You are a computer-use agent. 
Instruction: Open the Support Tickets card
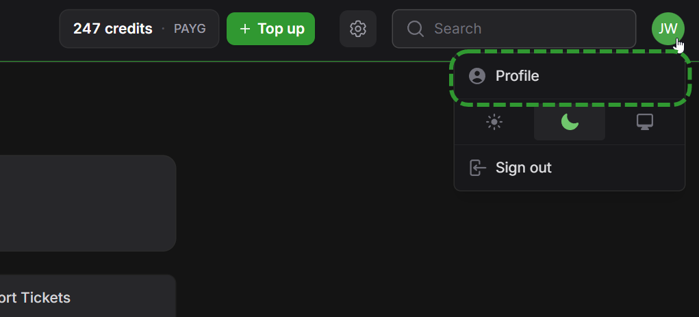click(x=88, y=296)
